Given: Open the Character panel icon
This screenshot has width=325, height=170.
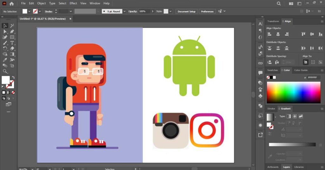Looking at the screenshot, I should (x=260, y=24).
